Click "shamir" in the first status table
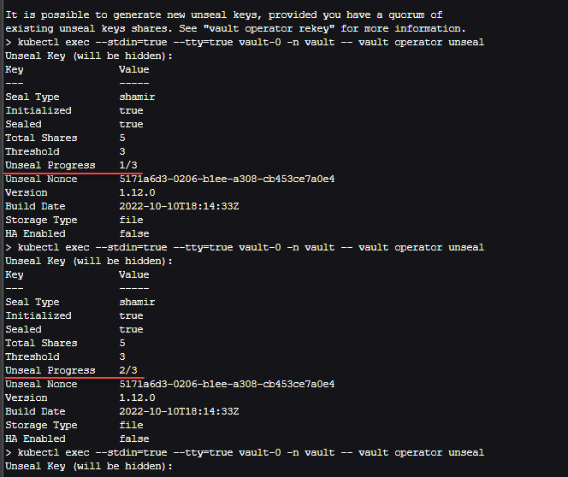This screenshot has height=477, width=568. (137, 97)
